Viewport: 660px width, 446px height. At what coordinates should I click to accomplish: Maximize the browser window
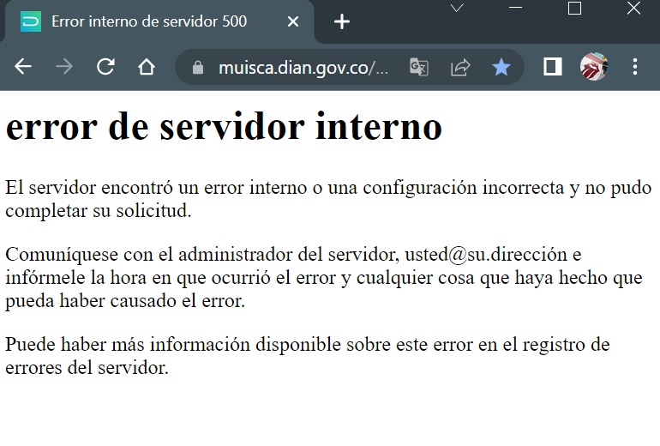click(574, 8)
